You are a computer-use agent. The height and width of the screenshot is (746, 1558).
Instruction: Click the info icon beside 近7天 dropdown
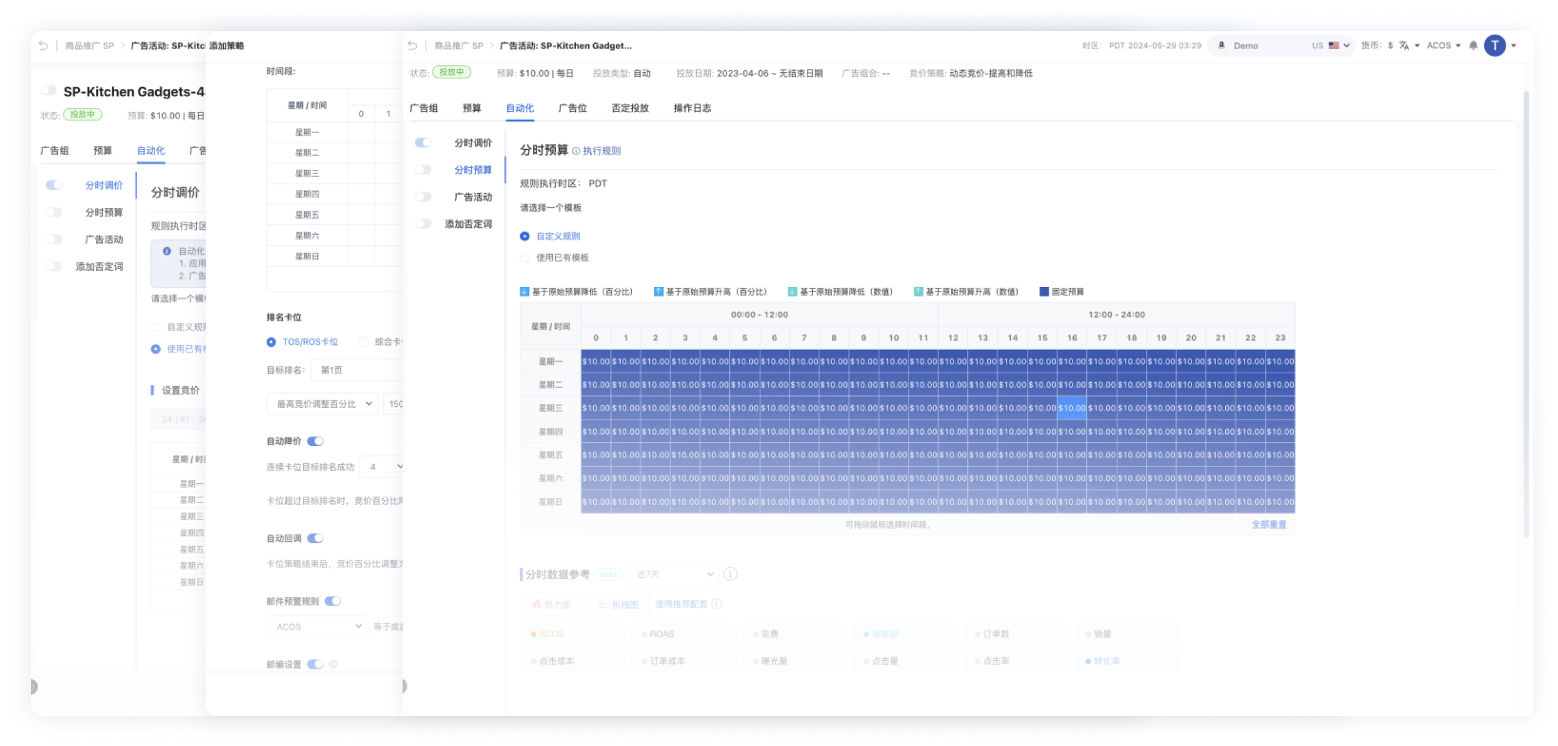(730, 574)
